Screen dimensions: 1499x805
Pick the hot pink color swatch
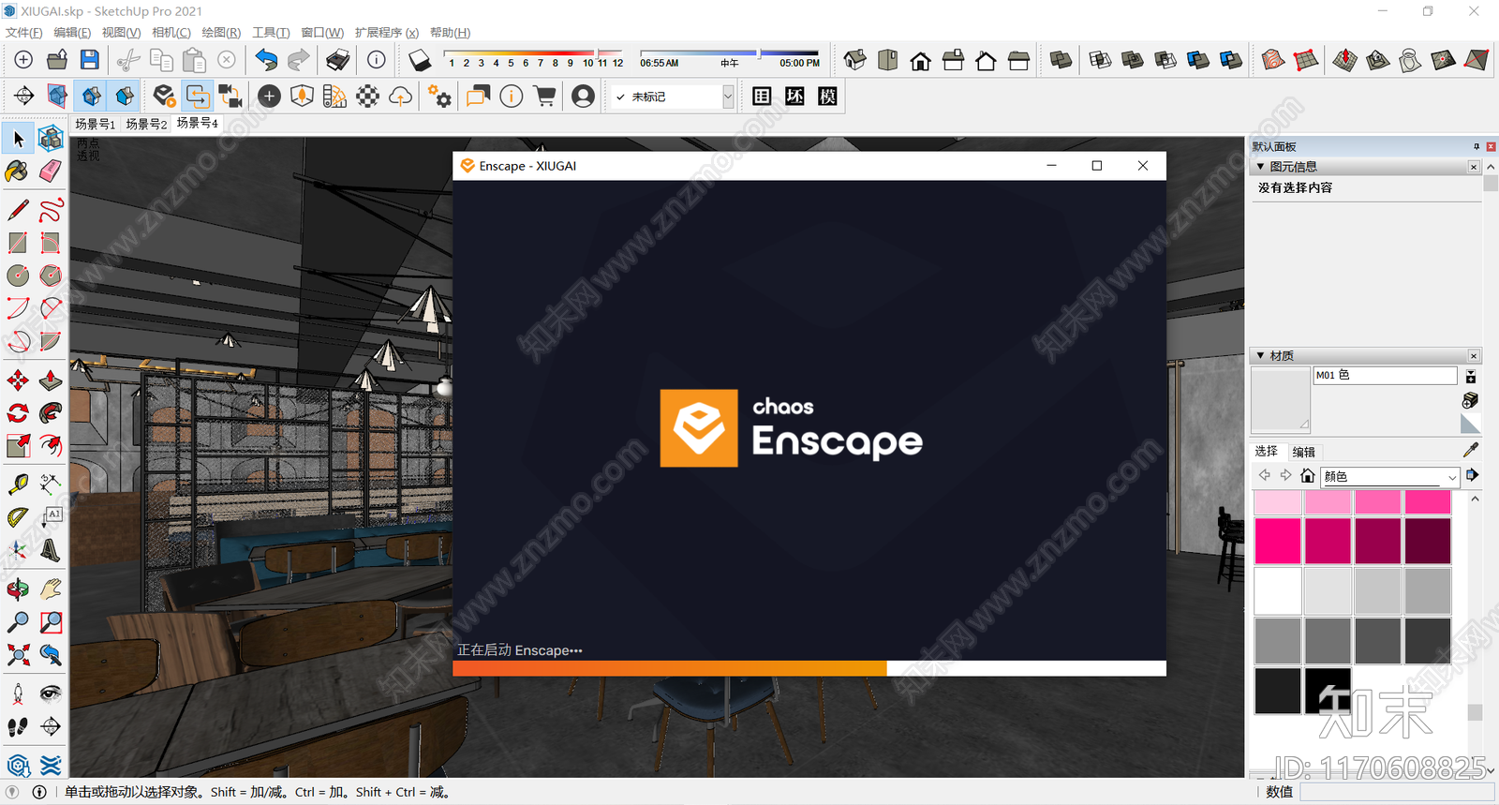[x=1278, y=542]
